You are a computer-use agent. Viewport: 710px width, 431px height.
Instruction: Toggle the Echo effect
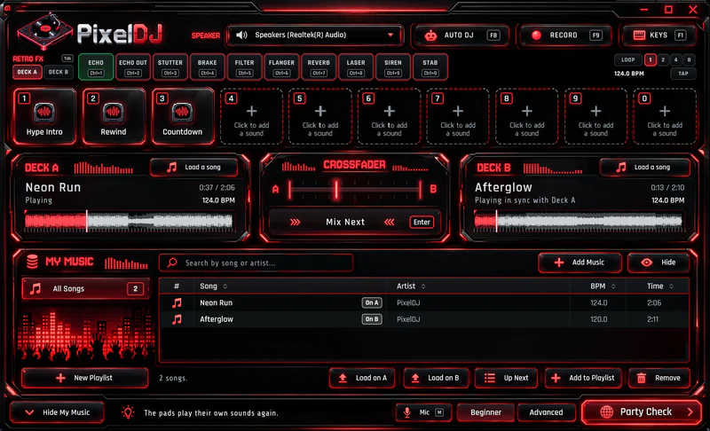tap(96, 67)
